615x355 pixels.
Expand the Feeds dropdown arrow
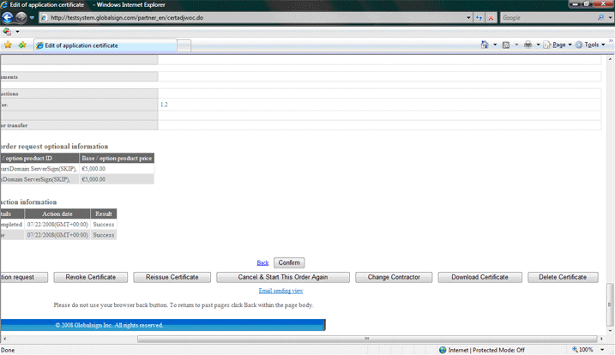(516, 45)
